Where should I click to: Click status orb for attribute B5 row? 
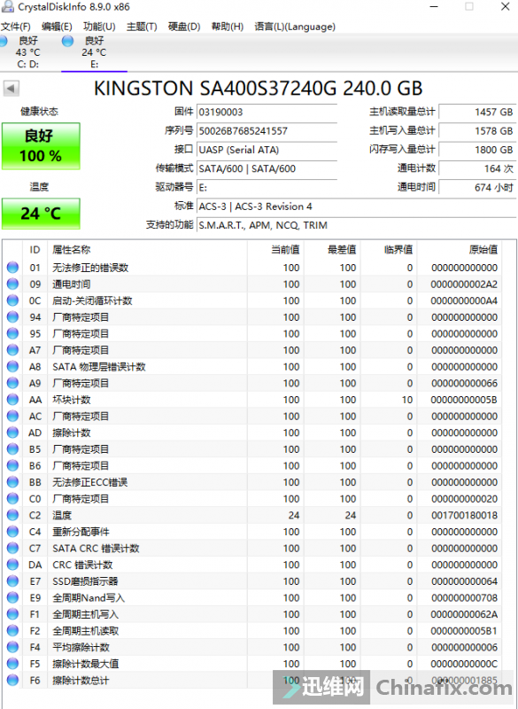click(12, 449)
